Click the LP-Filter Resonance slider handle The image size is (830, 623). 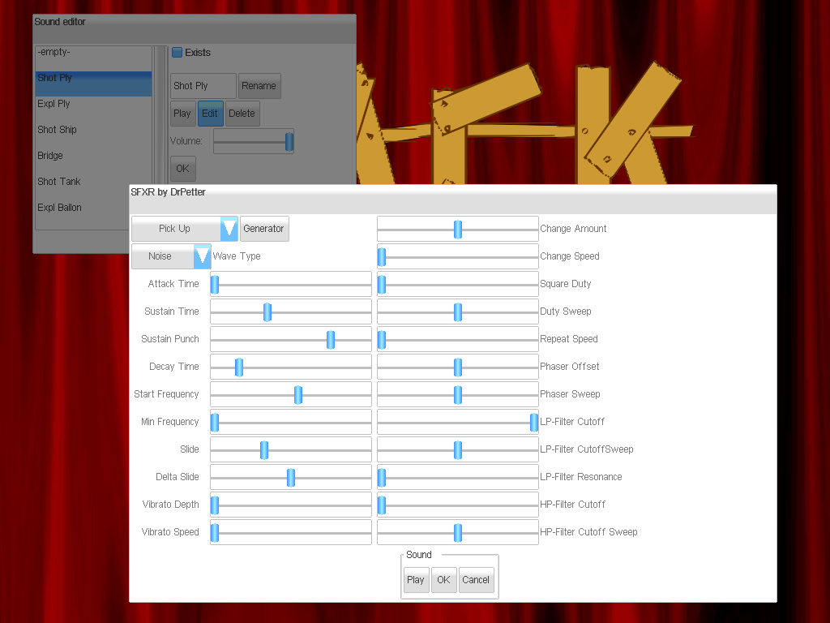point(382,477)
